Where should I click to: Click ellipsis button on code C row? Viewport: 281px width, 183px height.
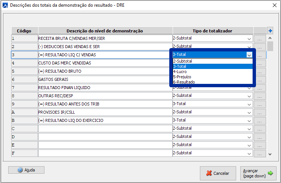(260, 129)
